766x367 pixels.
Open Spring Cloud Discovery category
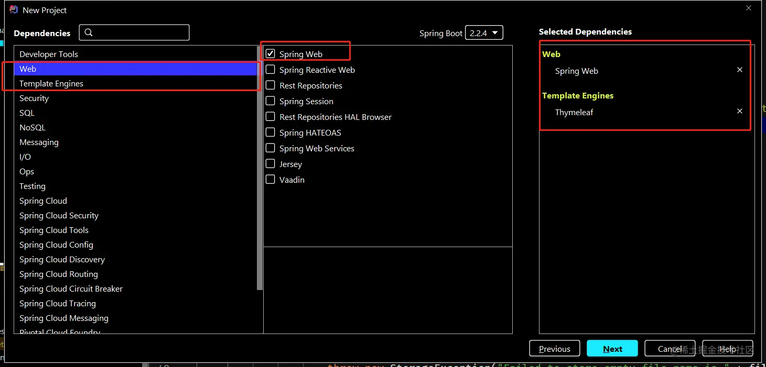coord(135,259)
